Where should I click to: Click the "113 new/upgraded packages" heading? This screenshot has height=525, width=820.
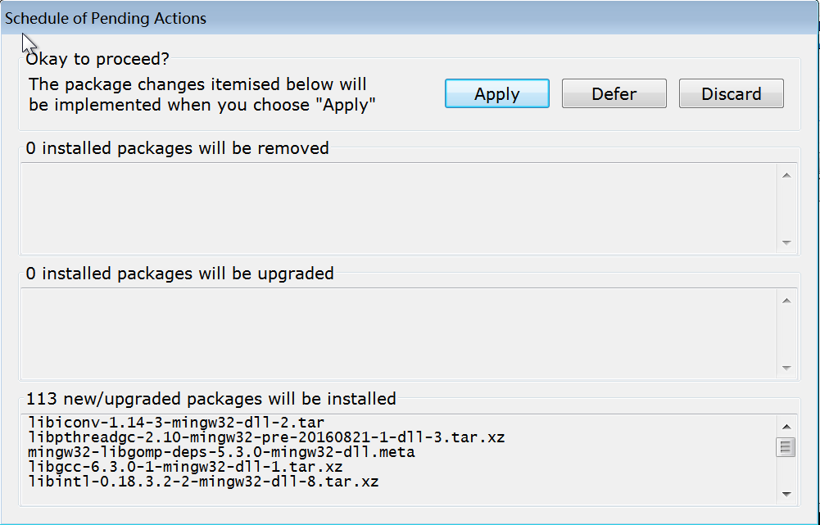point(211,399)
